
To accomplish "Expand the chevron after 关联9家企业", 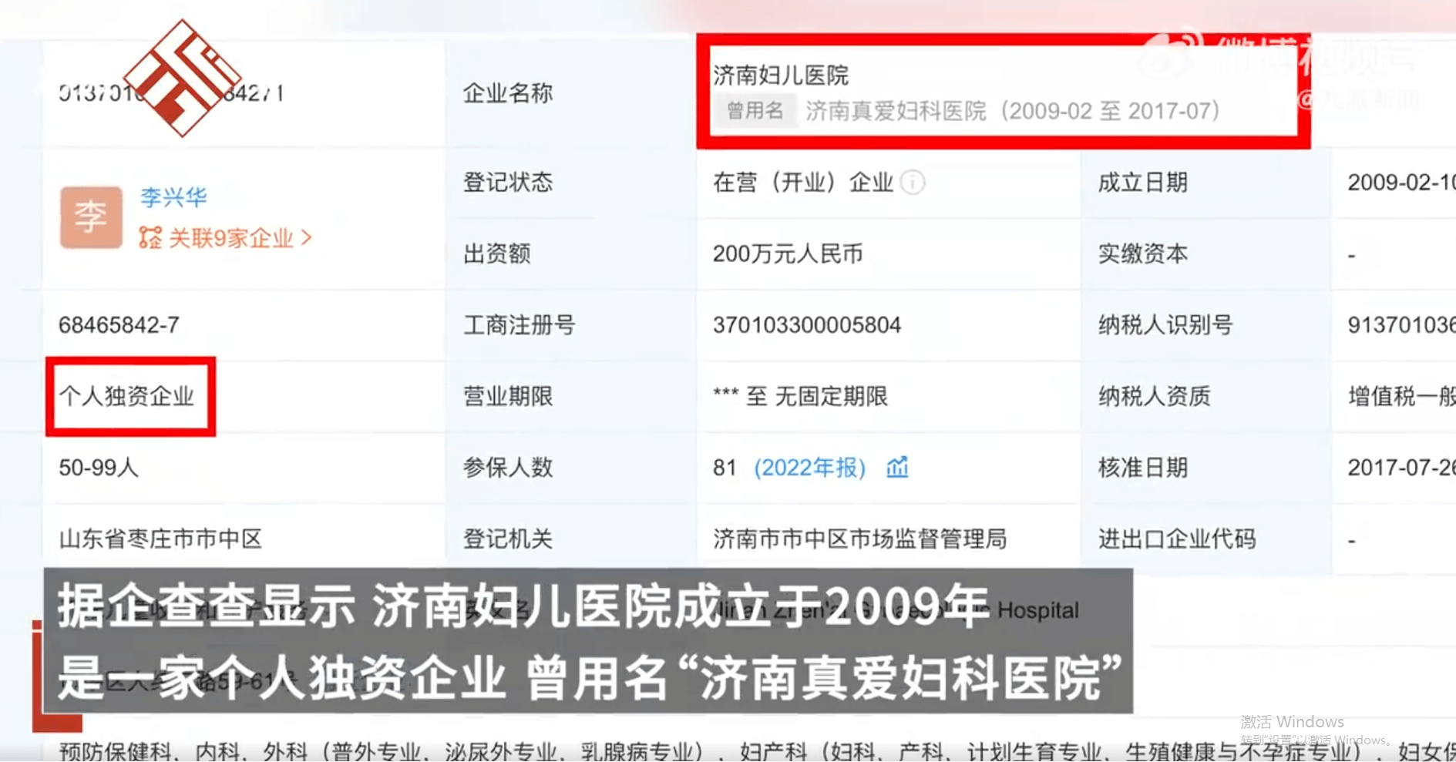I will (x=306, y=237).
